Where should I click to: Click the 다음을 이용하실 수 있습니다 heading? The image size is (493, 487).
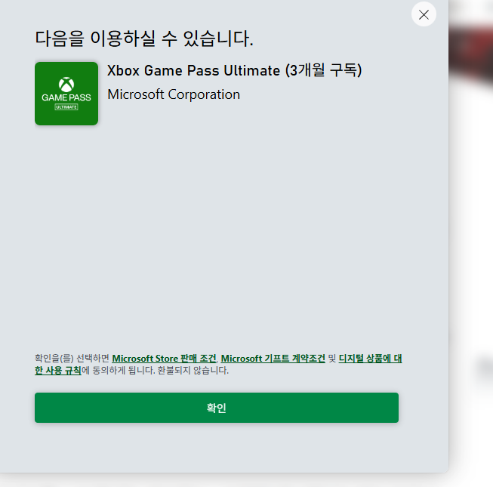click(x=144, y=39)
